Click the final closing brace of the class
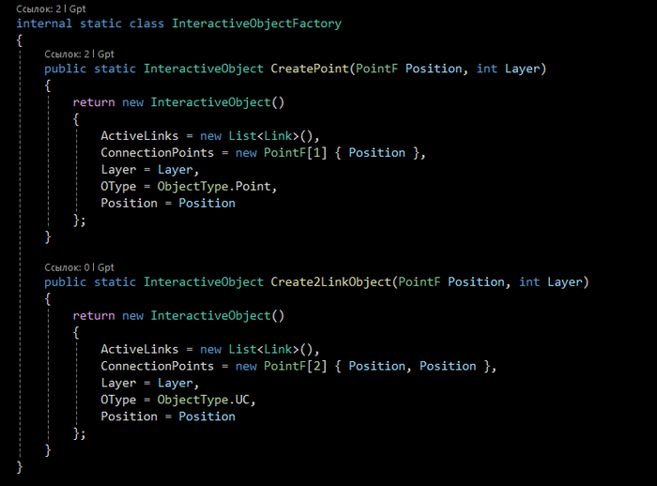 21,466
